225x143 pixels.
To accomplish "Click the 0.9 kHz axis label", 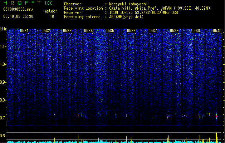I will coord(3,82).
